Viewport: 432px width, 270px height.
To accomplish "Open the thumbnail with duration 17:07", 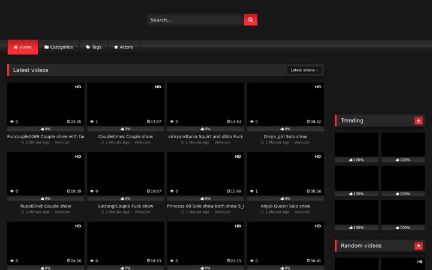I will coord(125,104).
